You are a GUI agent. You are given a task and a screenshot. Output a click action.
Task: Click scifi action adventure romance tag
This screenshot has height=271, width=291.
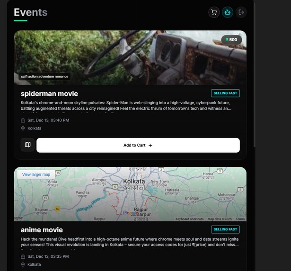pos(44,77)
